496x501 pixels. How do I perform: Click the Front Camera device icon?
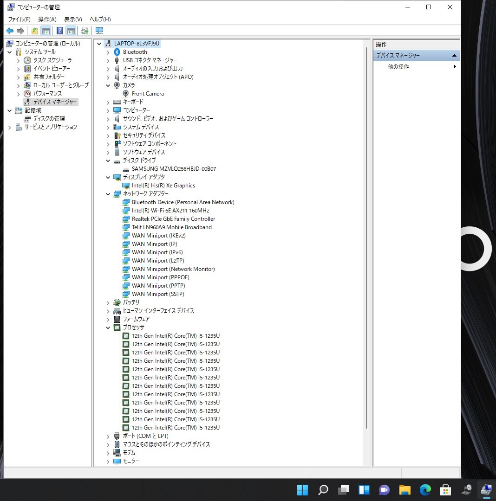coord(126,94)
